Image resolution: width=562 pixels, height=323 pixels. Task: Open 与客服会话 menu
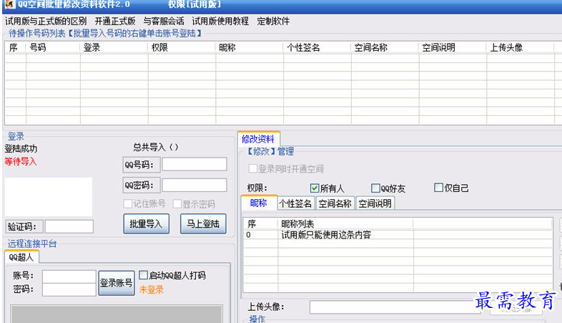164,21
